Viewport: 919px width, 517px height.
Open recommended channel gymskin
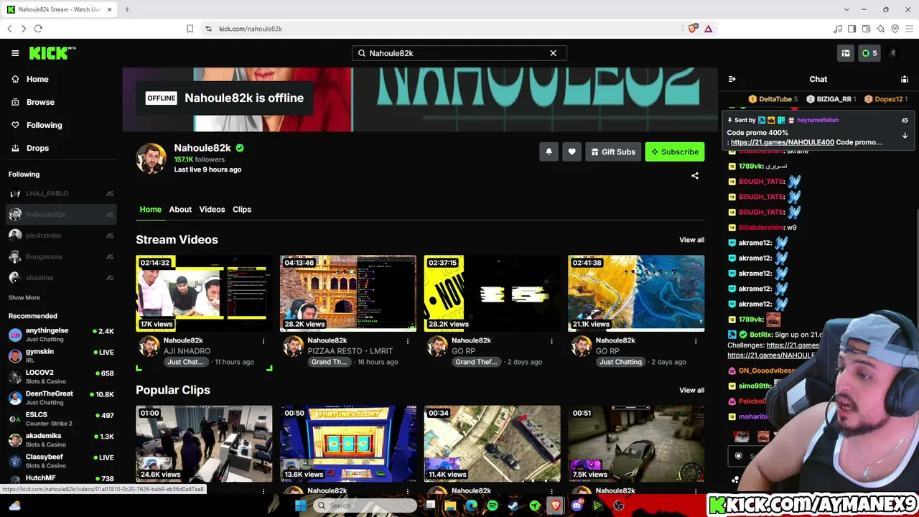pos(61,355)
